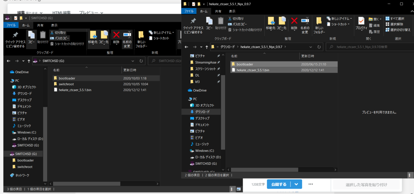Viewport: 414px width, 194px height.
Task: Go back in hekate window
Action: coord(186,47)
